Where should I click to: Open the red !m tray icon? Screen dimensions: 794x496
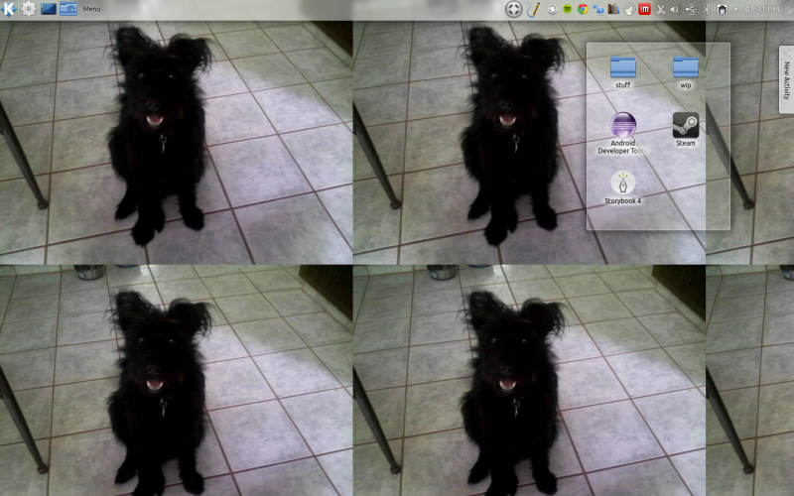pos(644,9)
